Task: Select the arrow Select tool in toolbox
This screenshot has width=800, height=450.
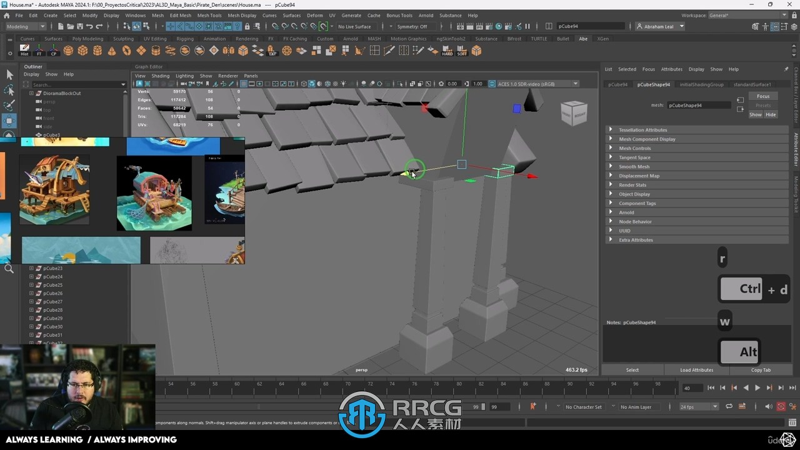Action: pos(9,75)
